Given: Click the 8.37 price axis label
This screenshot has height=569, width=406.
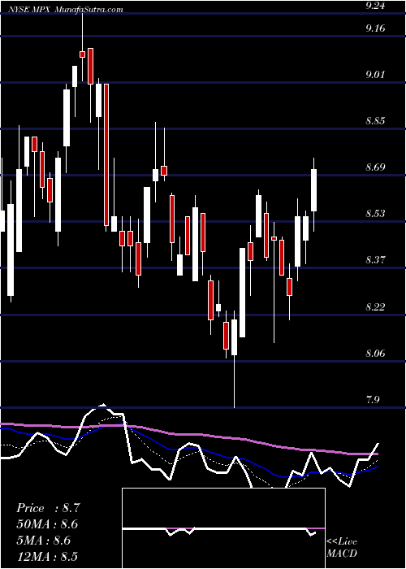Looking at the screenshot, I should click(x=375, y=260).
